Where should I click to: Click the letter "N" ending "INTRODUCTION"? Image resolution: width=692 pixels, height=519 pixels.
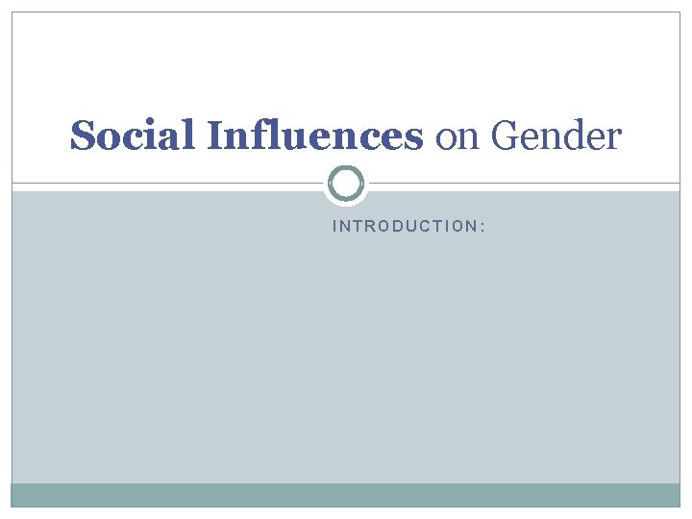pos(471,226)
